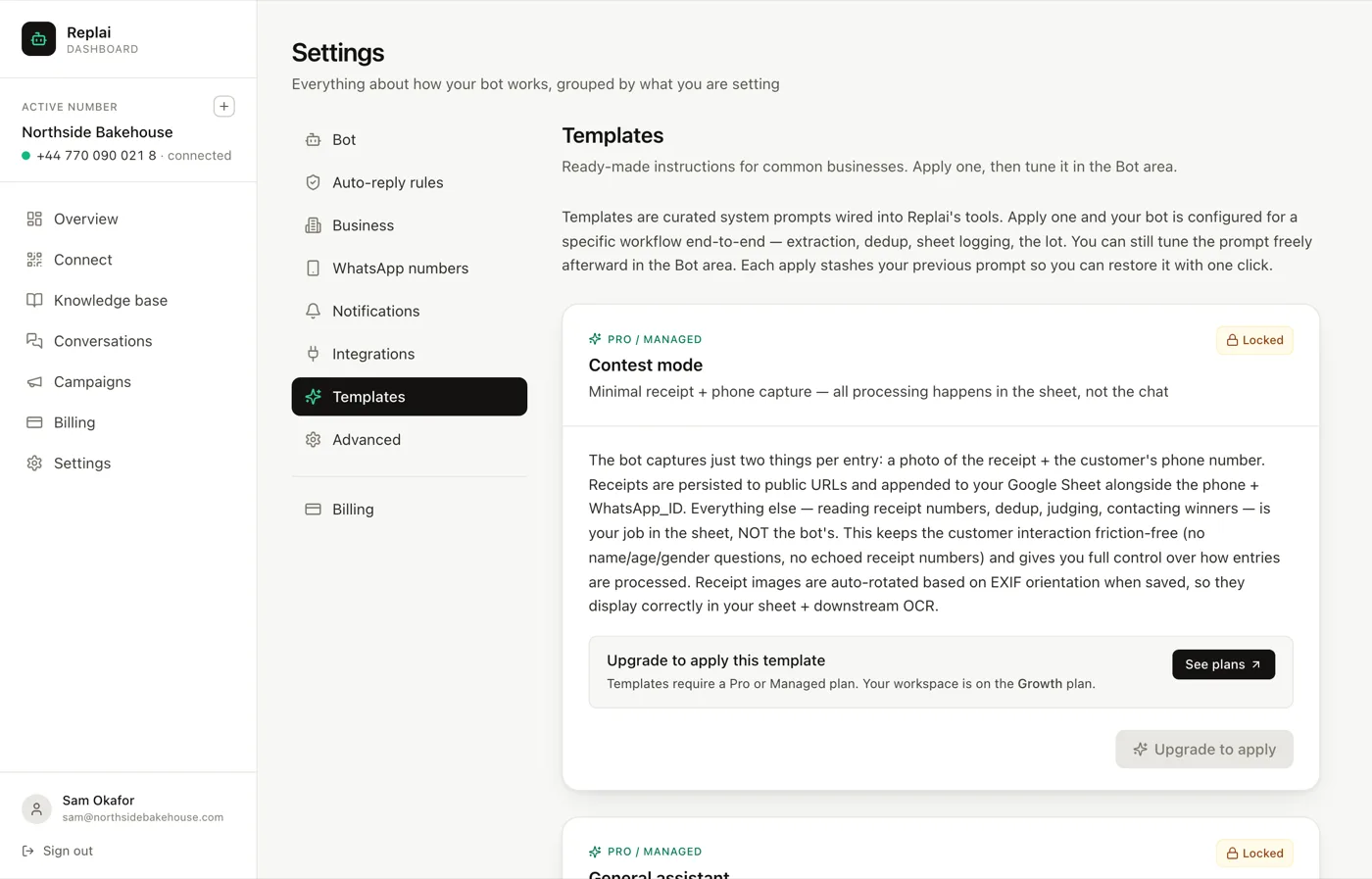Select the active Templates section

coord(410,397)
